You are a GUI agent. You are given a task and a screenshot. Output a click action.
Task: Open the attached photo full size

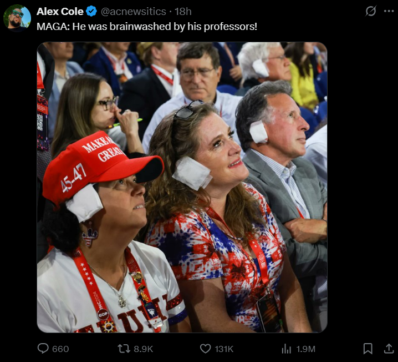pyautogui.click(x=182, y=187)
